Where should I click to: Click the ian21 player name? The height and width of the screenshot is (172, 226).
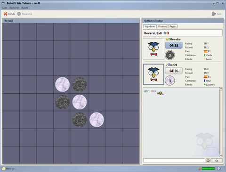point(174,65)
